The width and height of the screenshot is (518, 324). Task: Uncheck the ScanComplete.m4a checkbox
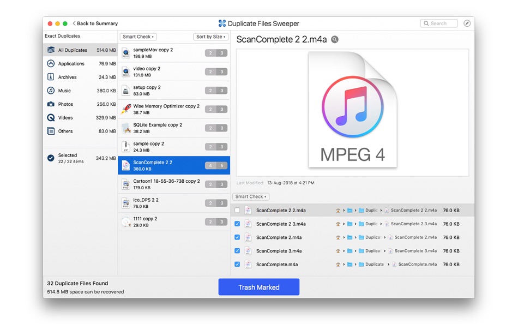pyautogui.click(x=237, y=265)
